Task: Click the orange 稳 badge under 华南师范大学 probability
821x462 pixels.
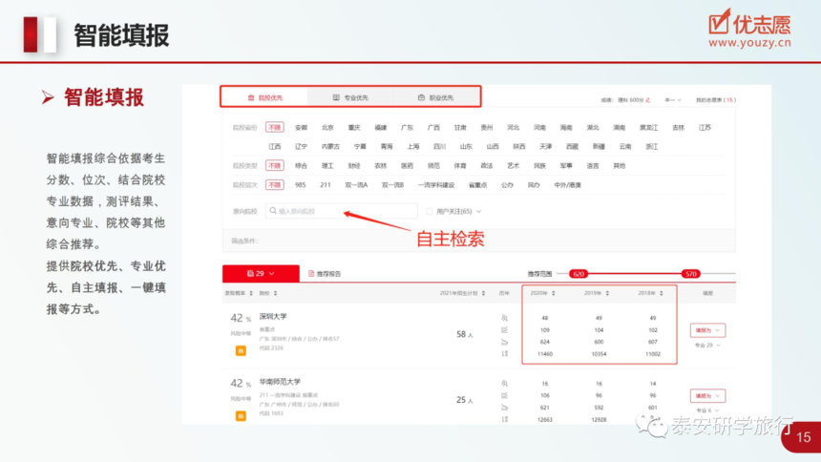Action: click(241, 416)
